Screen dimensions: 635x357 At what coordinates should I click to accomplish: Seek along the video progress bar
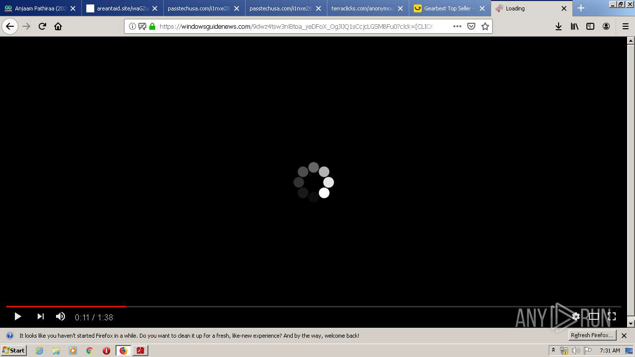pyautogui.click(x=314, y=306)
